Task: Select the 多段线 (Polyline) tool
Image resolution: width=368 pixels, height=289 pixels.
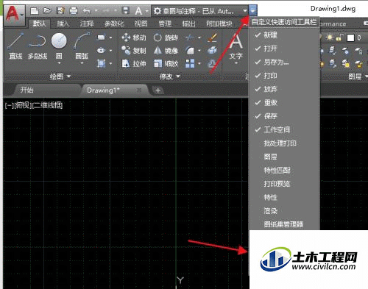Action: (x=38, y=46)
